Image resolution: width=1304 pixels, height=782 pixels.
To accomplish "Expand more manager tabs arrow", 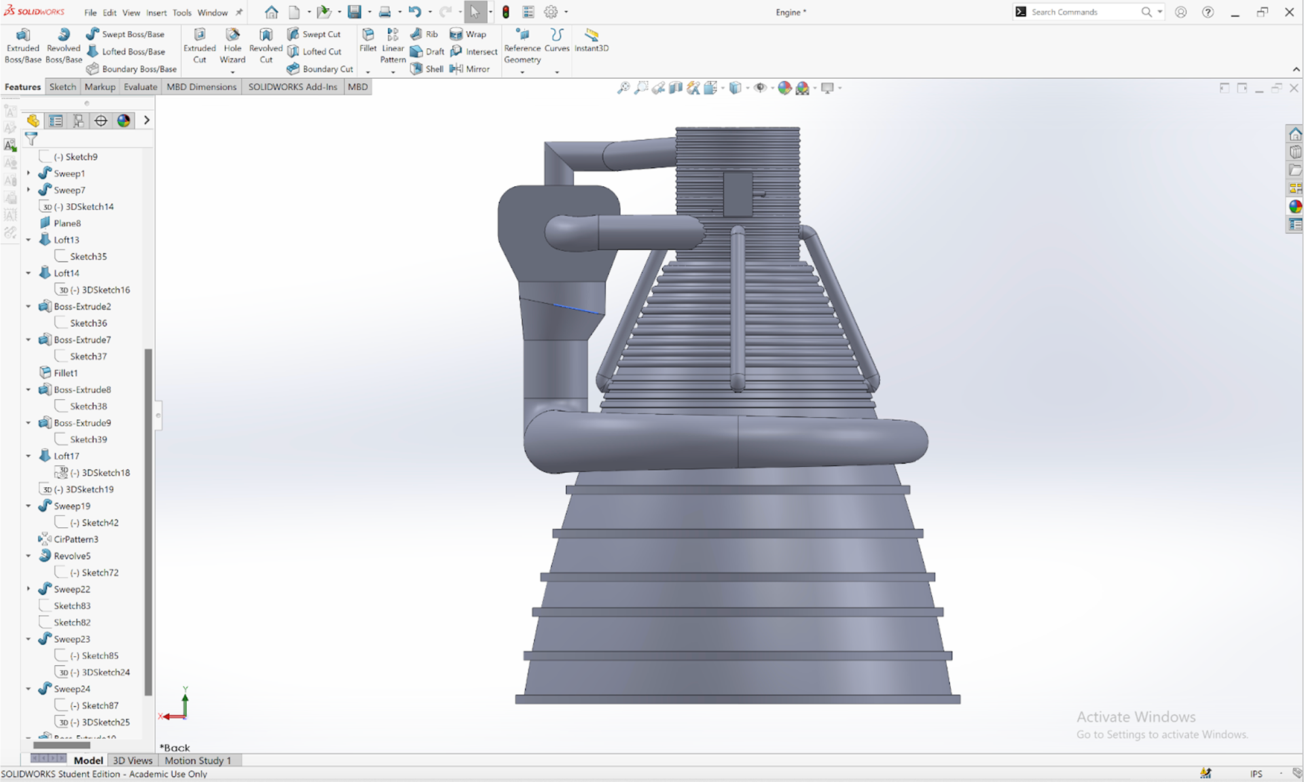I will 146,121.
